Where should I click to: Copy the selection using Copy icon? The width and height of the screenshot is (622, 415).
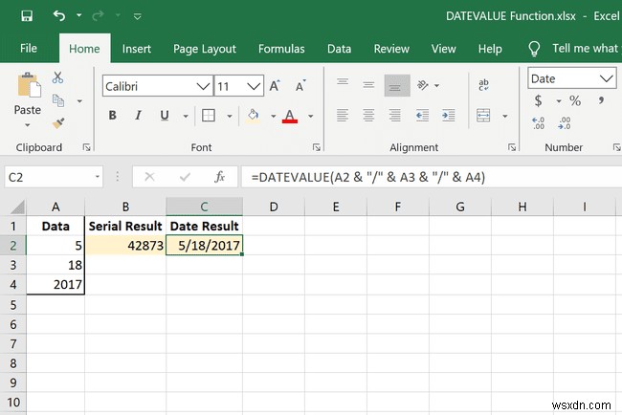[x=58, y=100]
